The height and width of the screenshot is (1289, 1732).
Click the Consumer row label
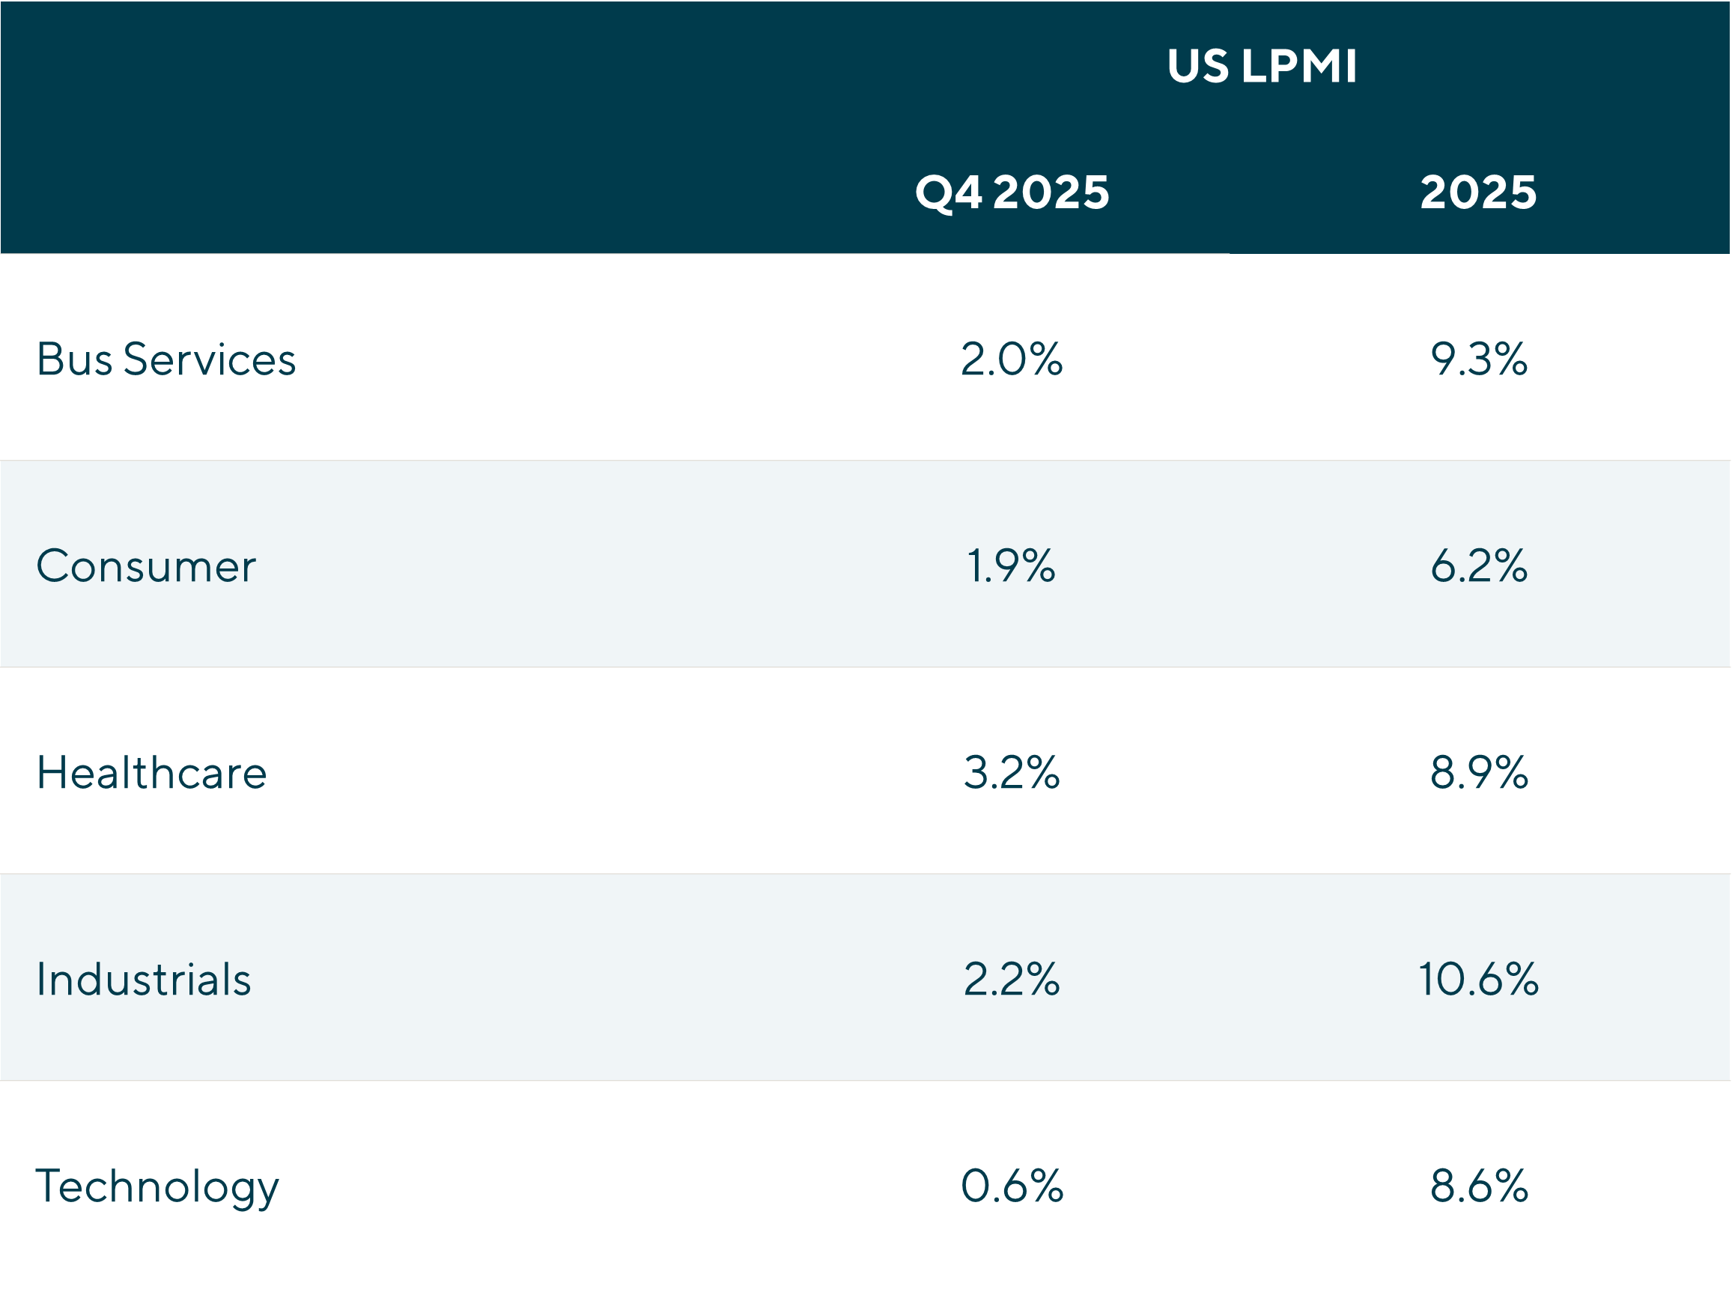coord(146,566)
